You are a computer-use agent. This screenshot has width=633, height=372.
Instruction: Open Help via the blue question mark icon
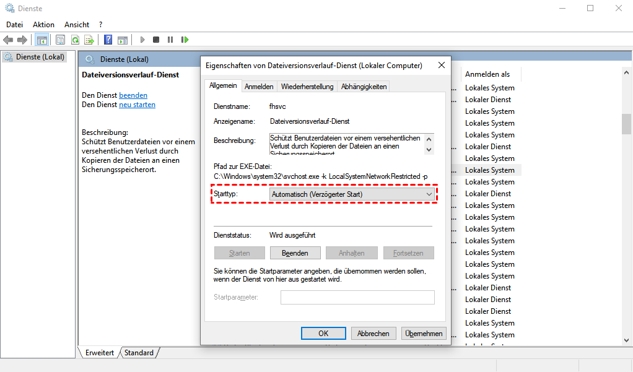pos(108,40)
